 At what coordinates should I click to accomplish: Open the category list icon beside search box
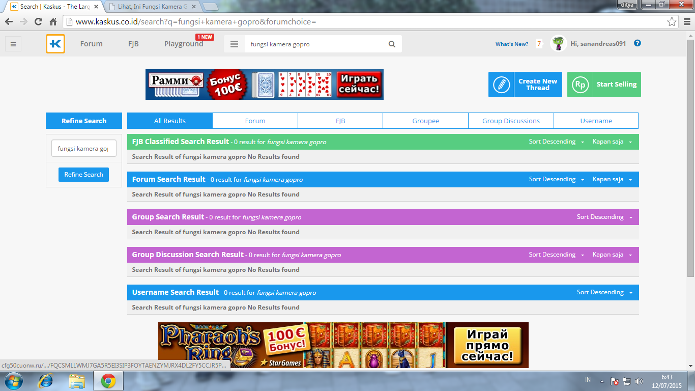click(235, 44)
